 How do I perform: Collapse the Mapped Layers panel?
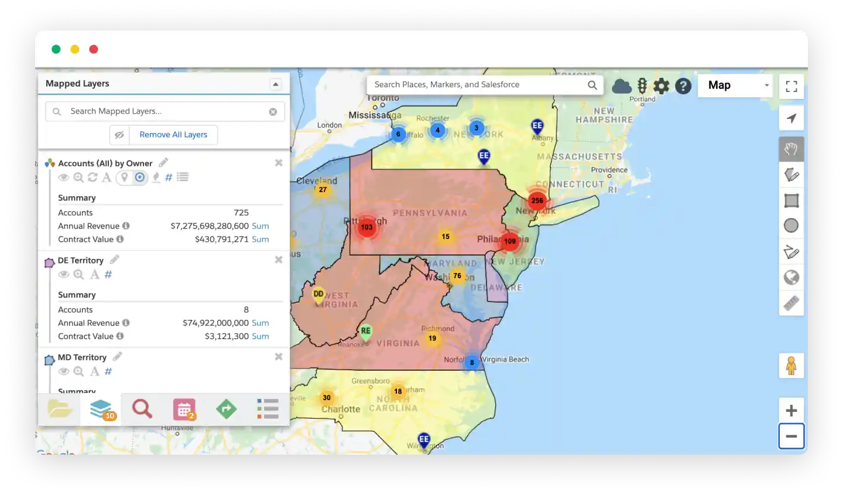coord(275,84)
